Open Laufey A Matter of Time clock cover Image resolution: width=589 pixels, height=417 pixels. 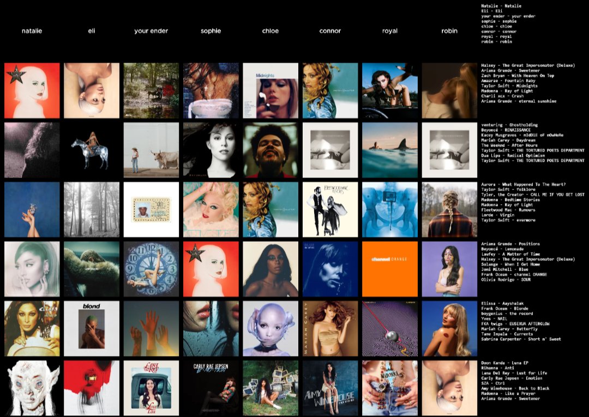point(152,269)
